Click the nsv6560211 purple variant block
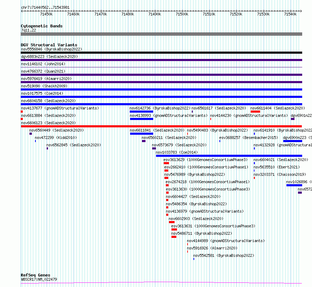Image resolution: width=312 pixels, height=287 pixels. 144,141
